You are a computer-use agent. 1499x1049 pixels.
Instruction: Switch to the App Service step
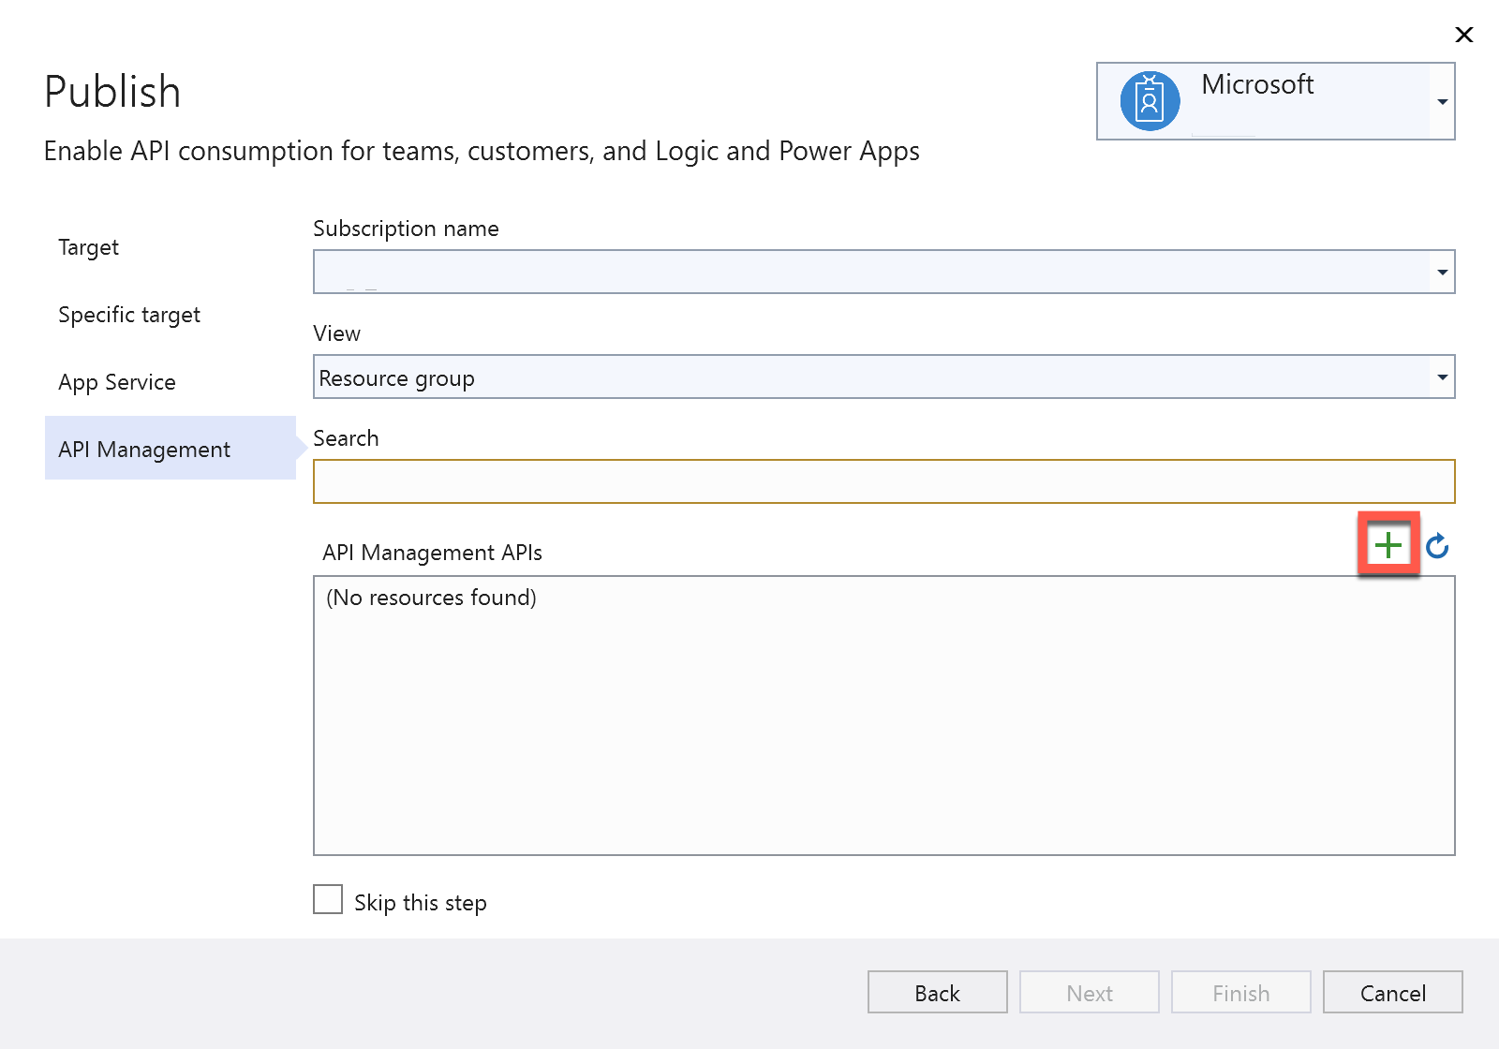click(116, 381)
